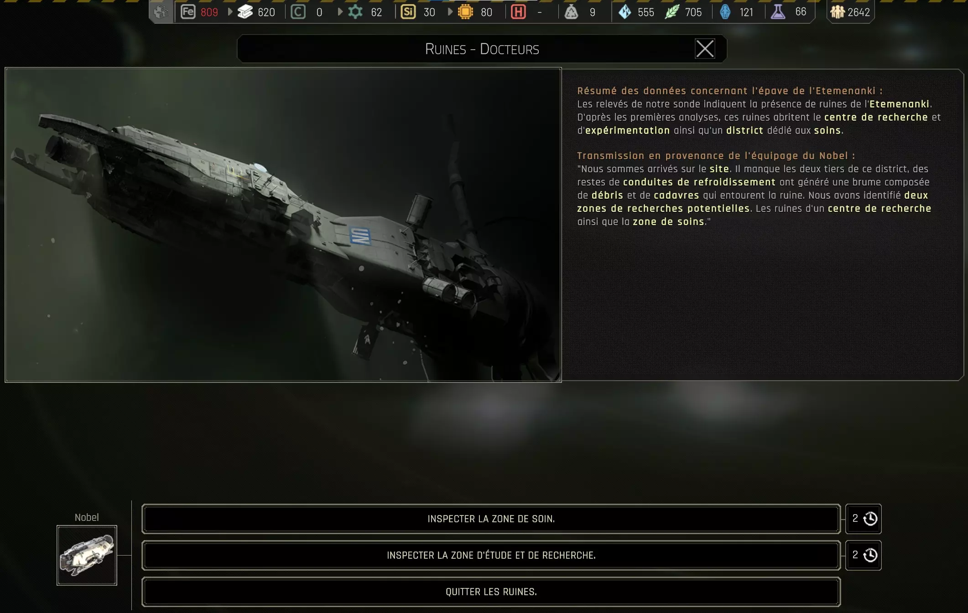Click the orange microchip electronics icon

[x=465, y=12]
